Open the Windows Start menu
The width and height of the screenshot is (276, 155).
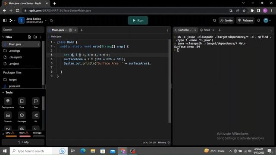point(5,151)
